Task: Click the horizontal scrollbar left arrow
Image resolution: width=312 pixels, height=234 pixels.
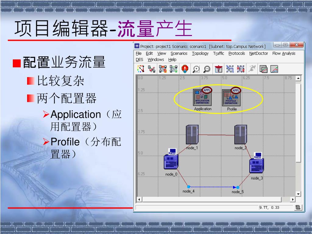Action: (x=139, y=199)
